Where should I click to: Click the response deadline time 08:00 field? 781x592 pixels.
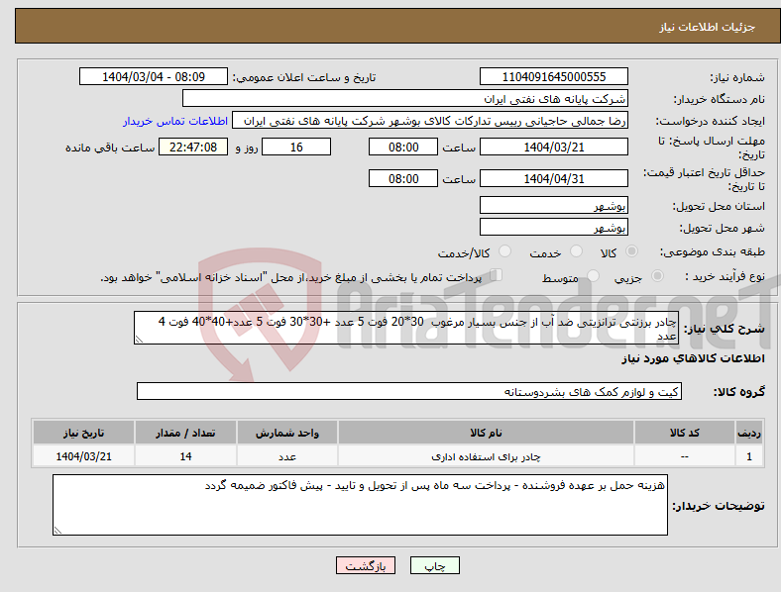403,147
